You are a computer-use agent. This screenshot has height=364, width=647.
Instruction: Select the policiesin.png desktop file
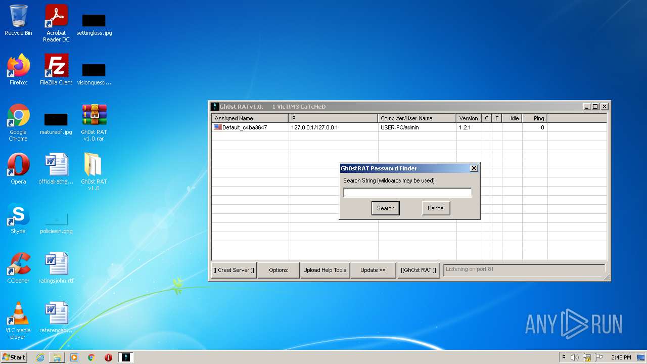(56, 223)
